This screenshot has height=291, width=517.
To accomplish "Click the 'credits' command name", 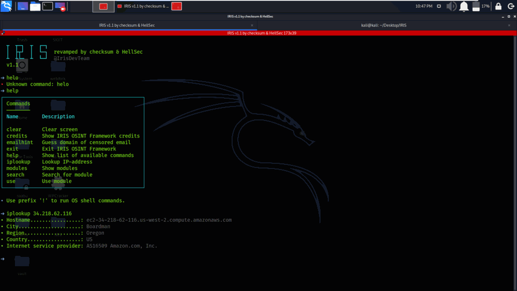I will (17, 136).
